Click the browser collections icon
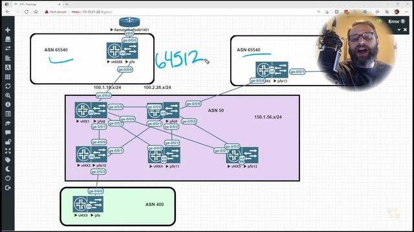 (x=387, y=12)
